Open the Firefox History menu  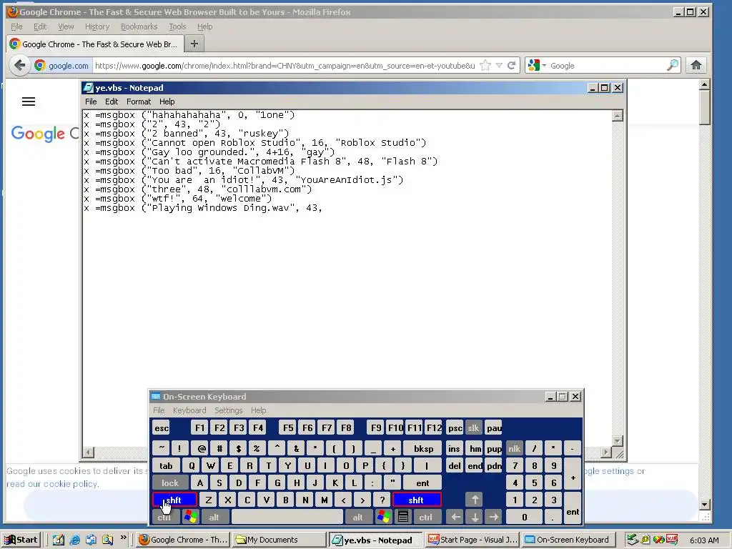(x=97, y=26)
